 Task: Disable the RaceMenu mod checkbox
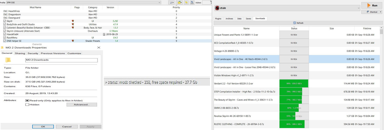[4, 37]
